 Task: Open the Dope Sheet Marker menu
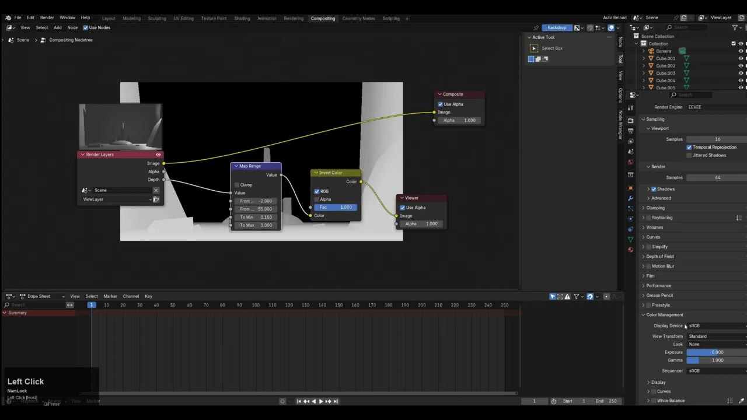pos(110,296)
